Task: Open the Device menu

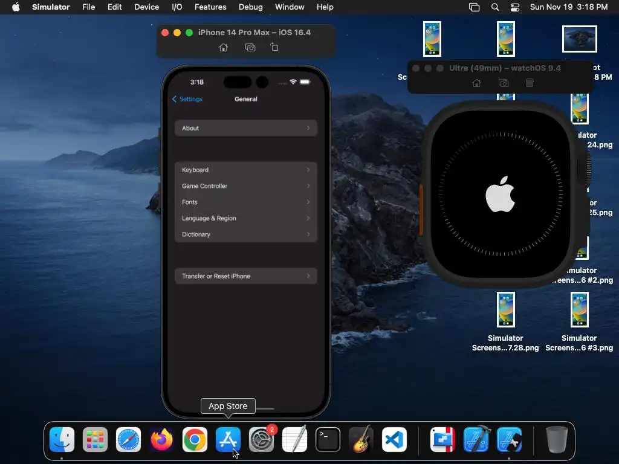Action: click(146, 7)
